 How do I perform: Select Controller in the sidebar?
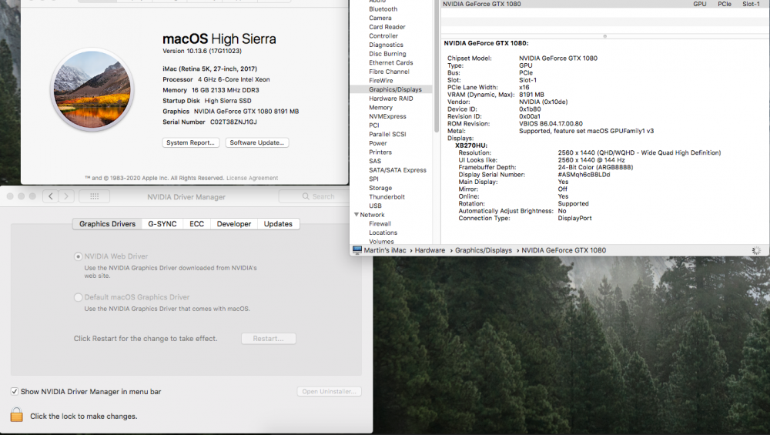383,36
